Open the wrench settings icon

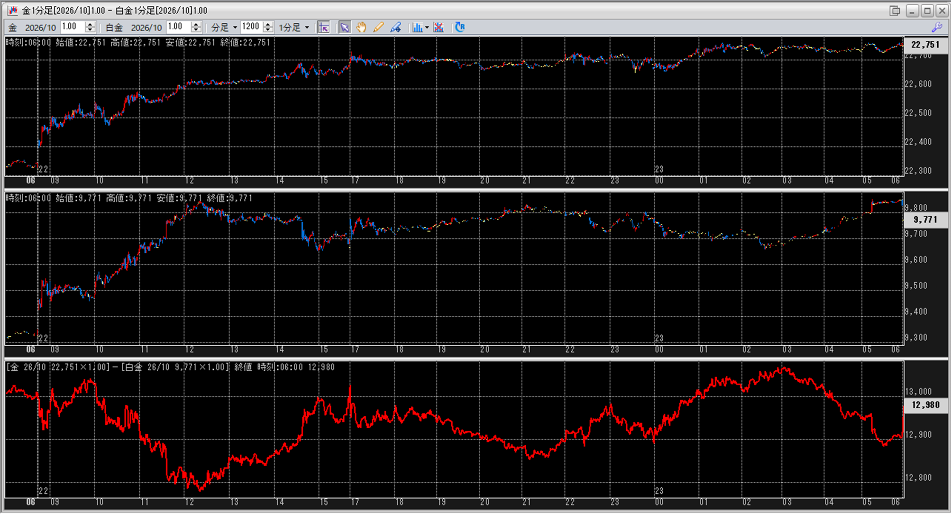tap(936, 27)
